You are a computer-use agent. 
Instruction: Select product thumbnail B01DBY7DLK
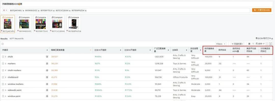click(x=40, y=24)
